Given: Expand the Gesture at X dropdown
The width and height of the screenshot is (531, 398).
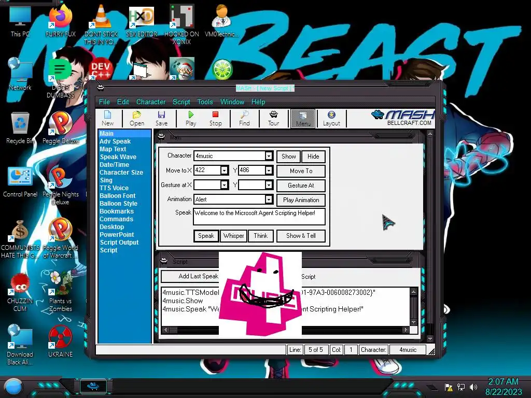Looking at the screenshot, I should [224, 185].
